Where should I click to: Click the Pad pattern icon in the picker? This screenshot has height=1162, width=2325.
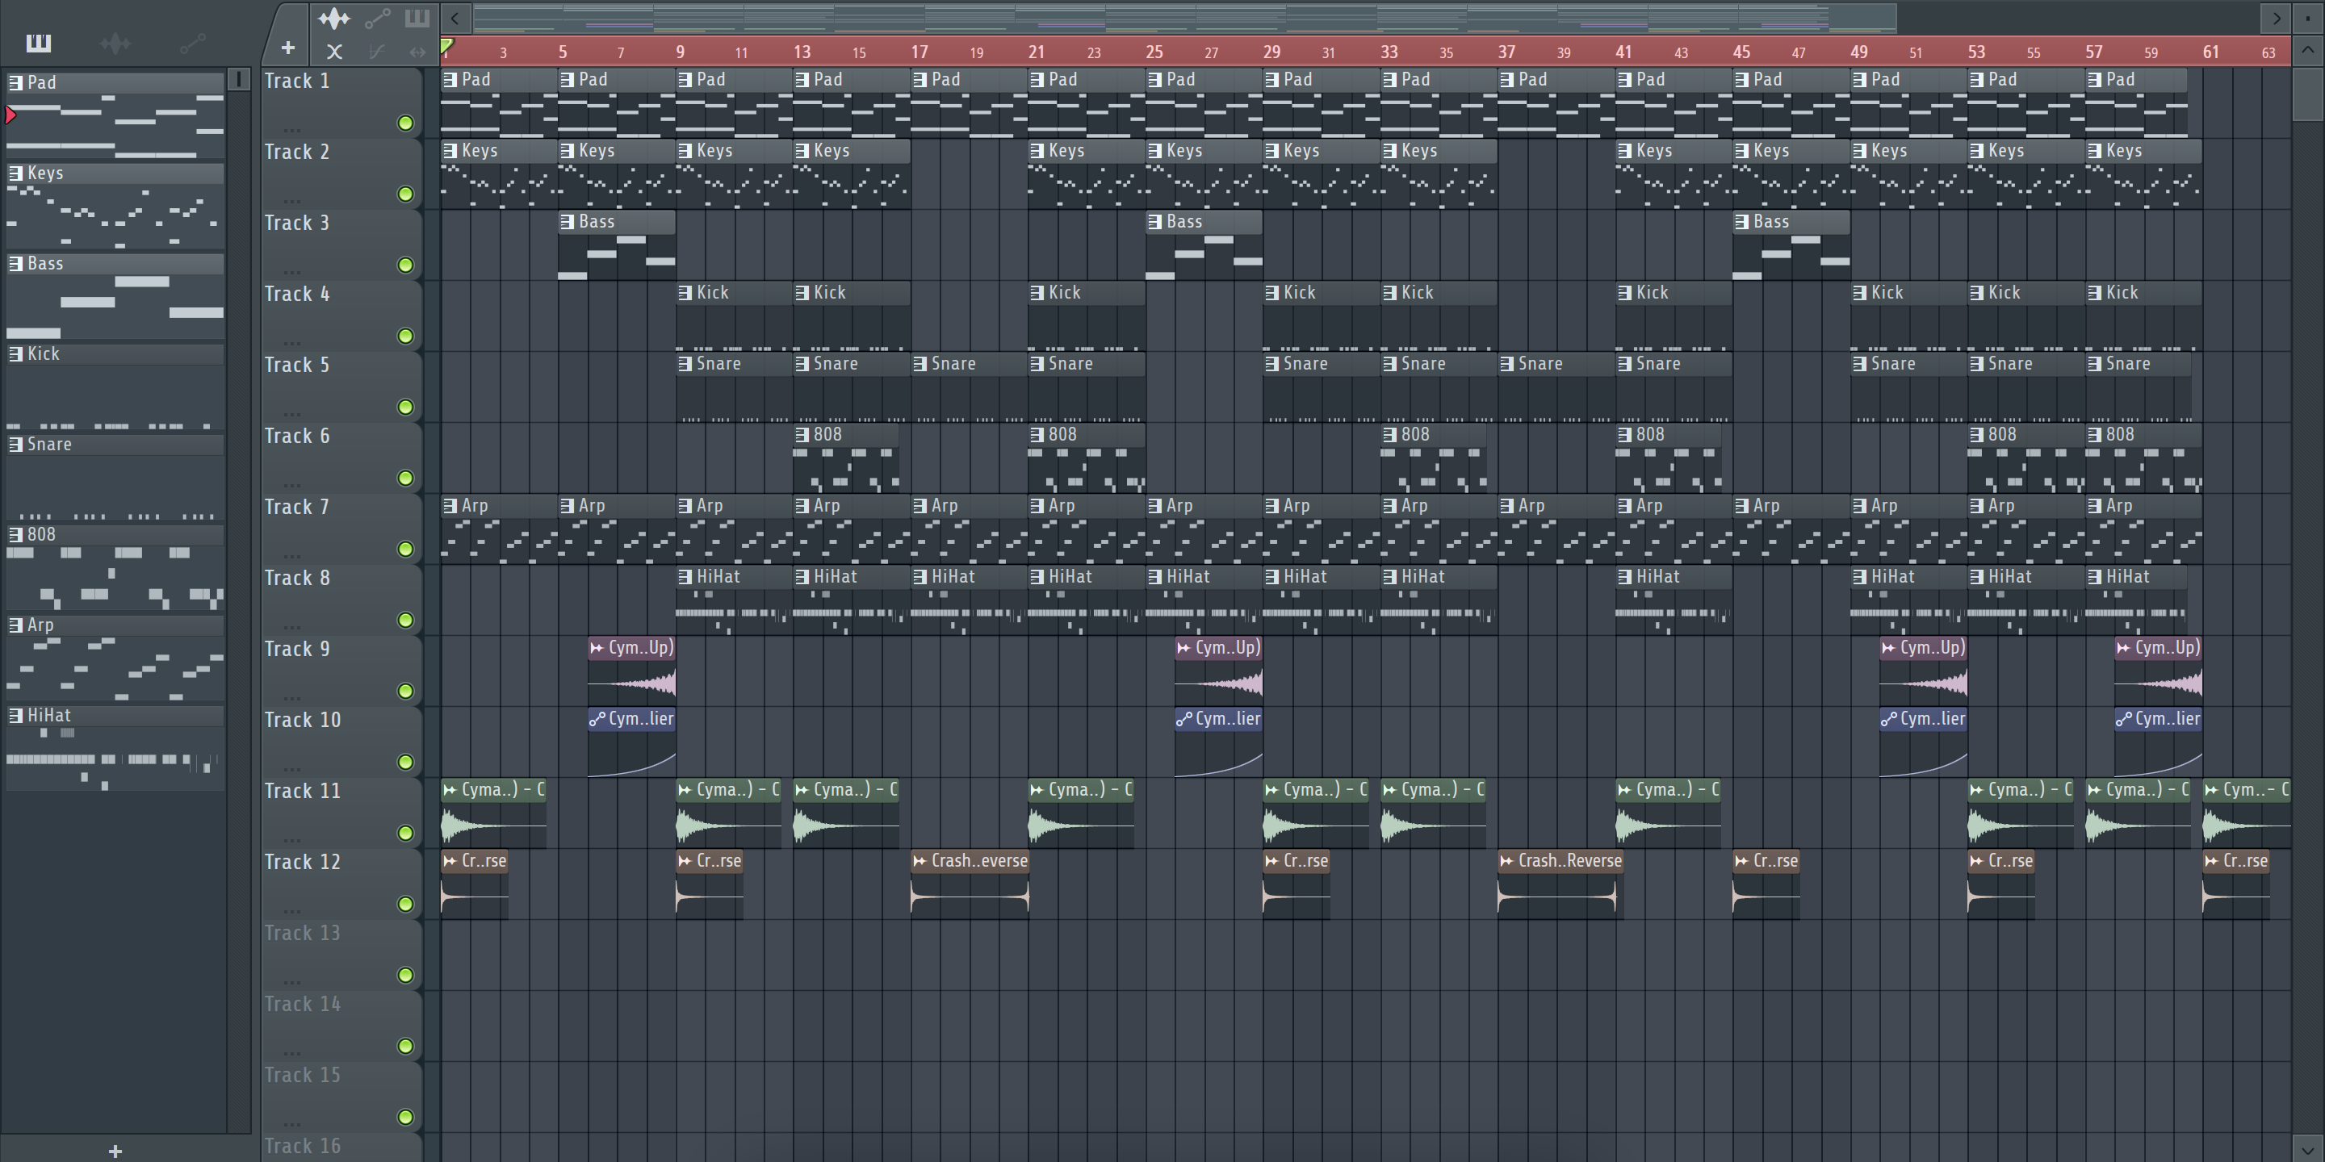tap(15, 83)
